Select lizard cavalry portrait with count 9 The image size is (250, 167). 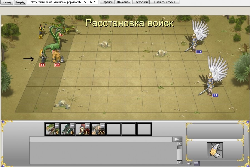(x=52, y=129)
